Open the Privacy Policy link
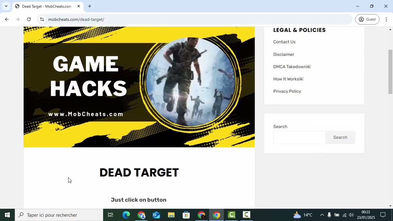 [287, 91]
